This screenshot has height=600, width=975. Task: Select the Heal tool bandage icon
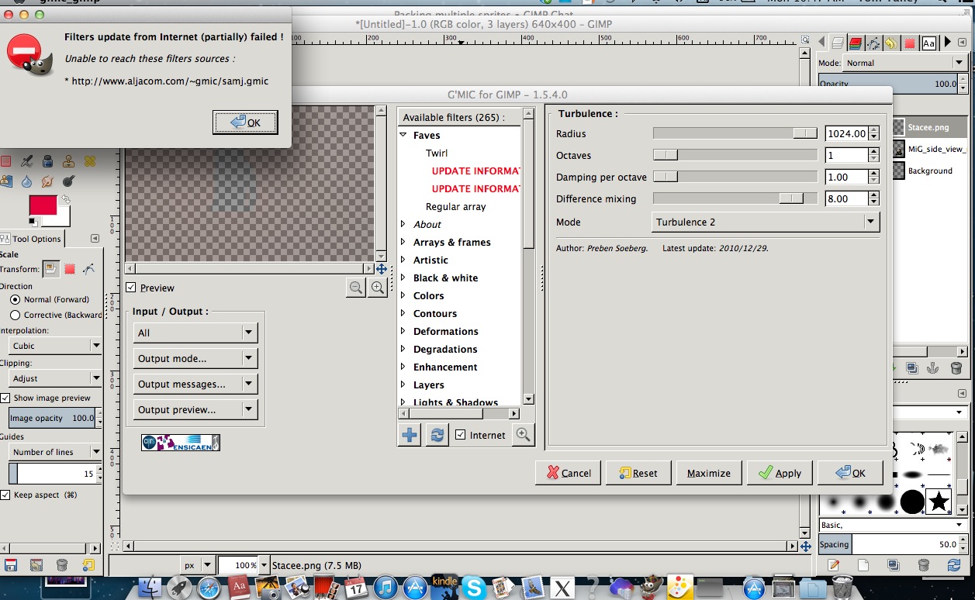click(x=90, y=161)
